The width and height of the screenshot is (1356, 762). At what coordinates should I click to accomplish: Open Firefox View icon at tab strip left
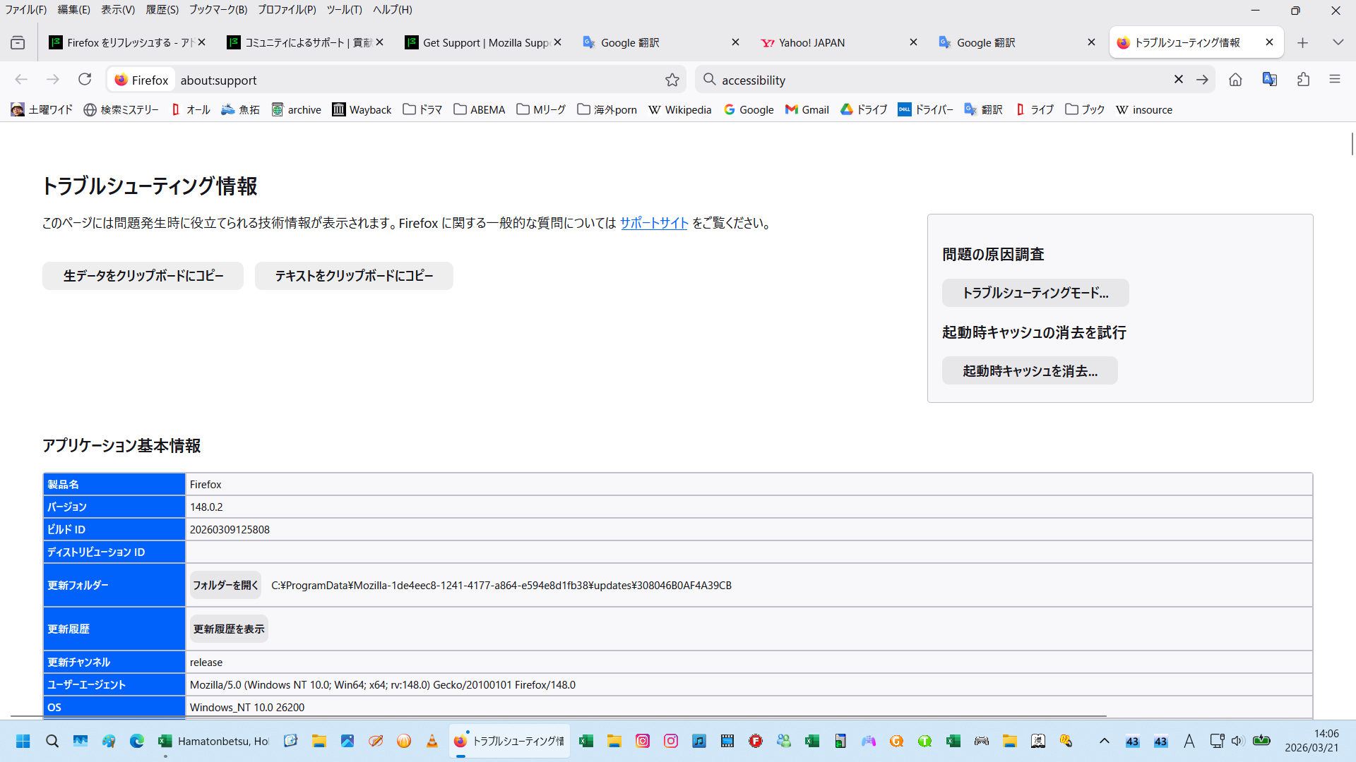coord(18,42)
